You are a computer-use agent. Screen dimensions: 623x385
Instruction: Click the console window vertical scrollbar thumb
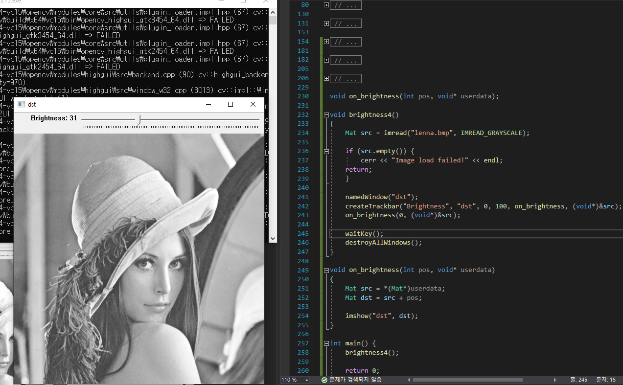point(273,21)
